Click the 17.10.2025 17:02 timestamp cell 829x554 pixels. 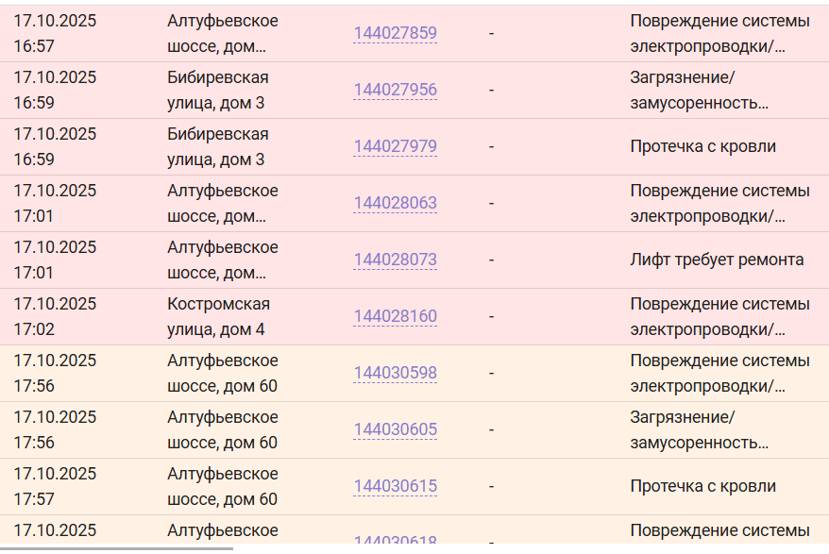click(x=55, y=316)
